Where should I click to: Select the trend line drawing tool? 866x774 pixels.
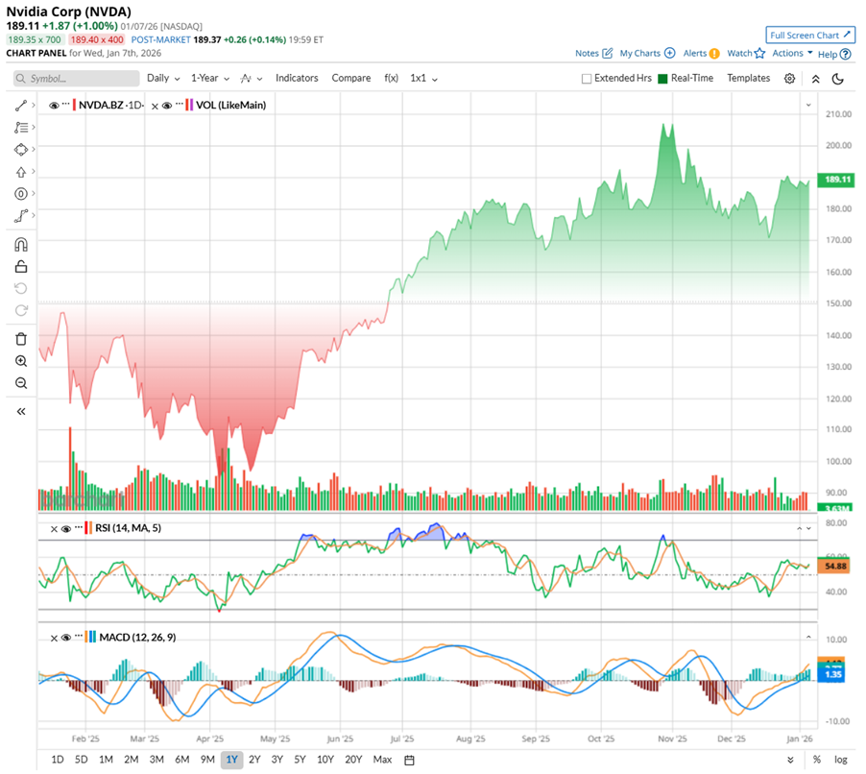(x=21, y=105)
